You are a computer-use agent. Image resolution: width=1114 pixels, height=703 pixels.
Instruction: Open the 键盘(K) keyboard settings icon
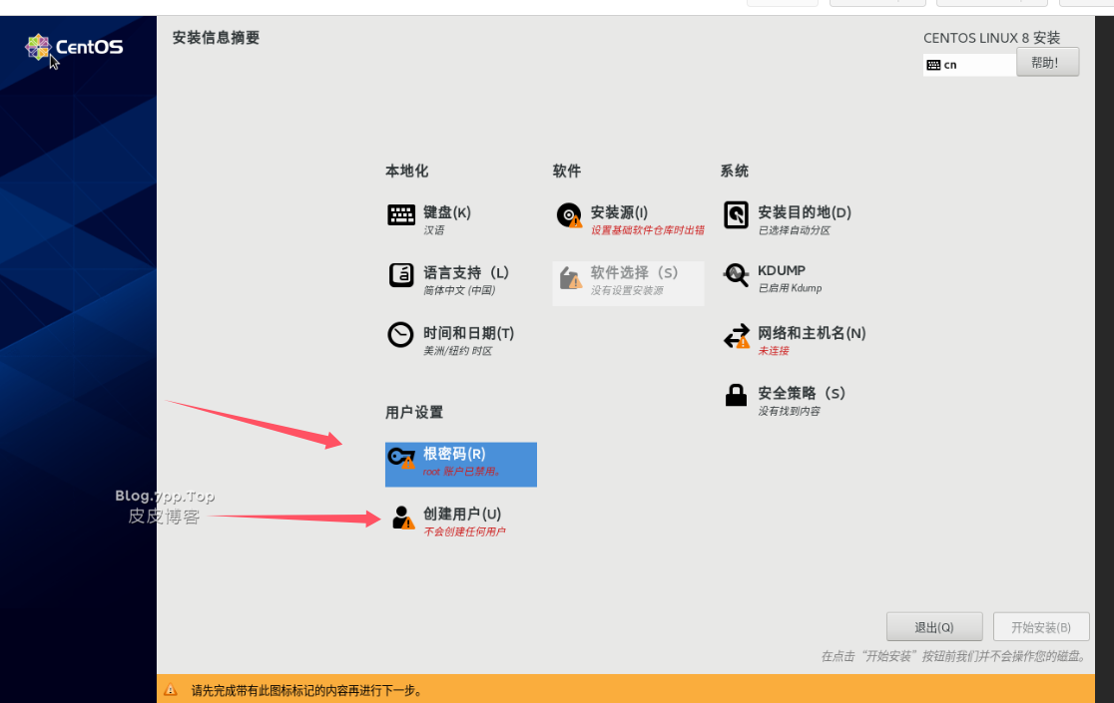coord(401,215)
